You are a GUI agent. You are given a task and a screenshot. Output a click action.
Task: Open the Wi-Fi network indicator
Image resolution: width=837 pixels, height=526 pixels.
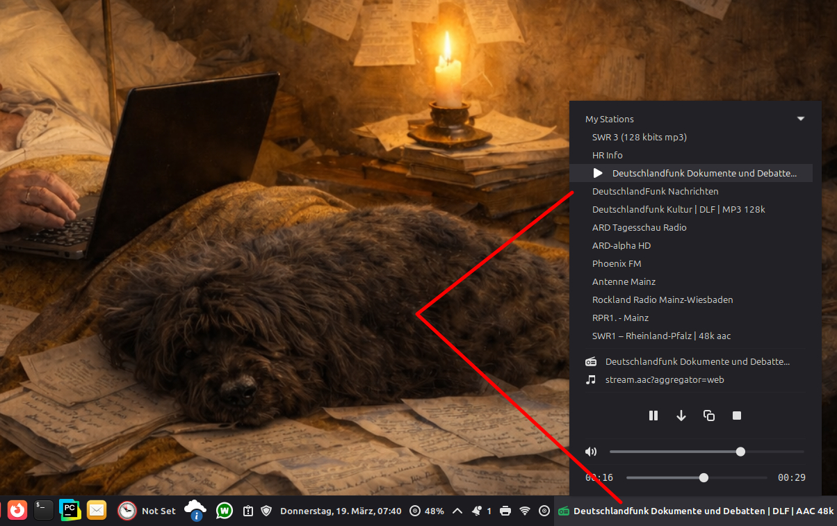(525, 511)
